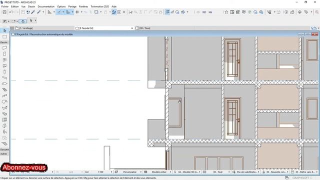Open the Documentation menu
This screenshot has height=180, width=320.
pos(46,6)
